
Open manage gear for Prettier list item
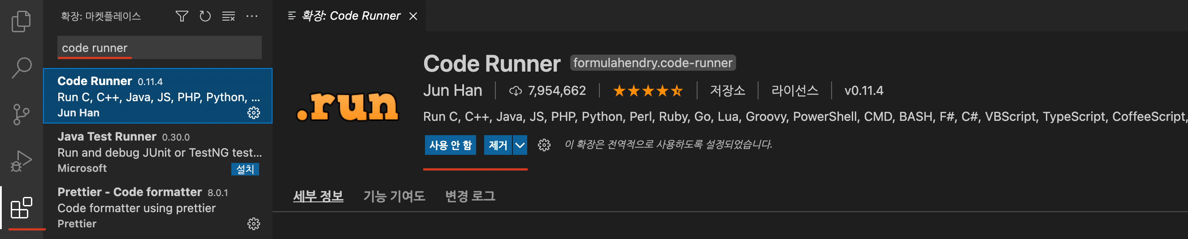click(x=254, y=224)
